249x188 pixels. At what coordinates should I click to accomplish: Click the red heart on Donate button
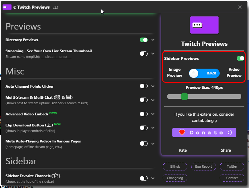pyautogui.click(x=182, y=132)
